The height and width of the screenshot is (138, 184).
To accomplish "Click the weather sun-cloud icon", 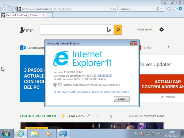I will (x=64, y=116).
